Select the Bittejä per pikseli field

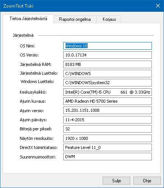(108, 129)
